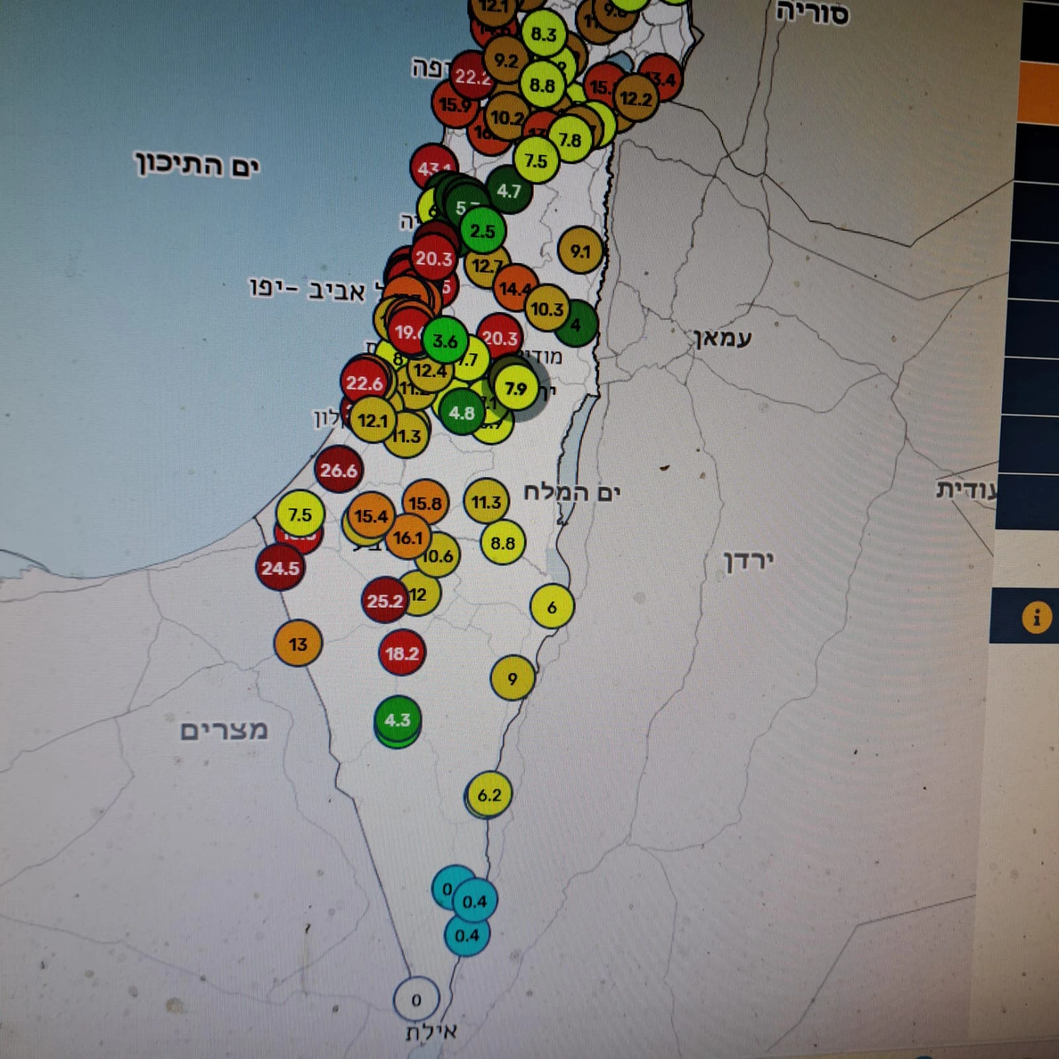Screen dimensions: 1059x1059
Task: Click the yellow 6 marker by Dead Sea
Action: (552, 607)
